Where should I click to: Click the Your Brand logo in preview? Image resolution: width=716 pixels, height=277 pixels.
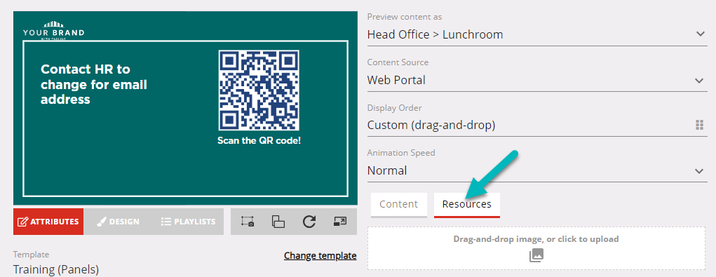click(x=53, y=31)
